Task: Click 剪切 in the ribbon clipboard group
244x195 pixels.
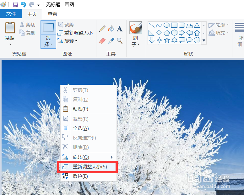Action: coord(28,24)
